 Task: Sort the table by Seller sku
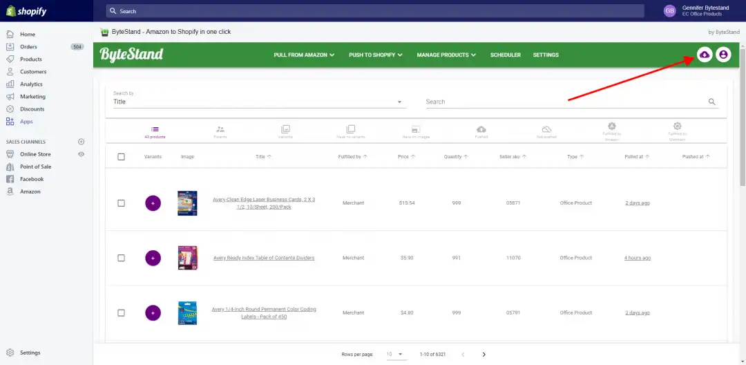513,156
